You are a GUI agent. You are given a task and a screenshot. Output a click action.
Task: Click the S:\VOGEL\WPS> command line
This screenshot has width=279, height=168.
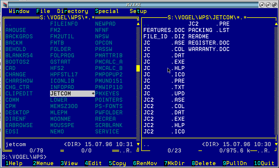click(x=24, y=157)
